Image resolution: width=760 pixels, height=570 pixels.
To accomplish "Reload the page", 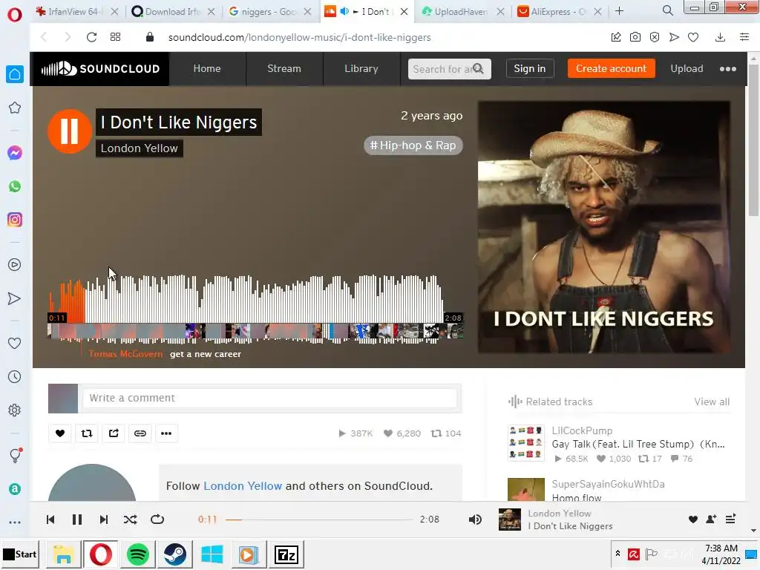I will [91, 37].
